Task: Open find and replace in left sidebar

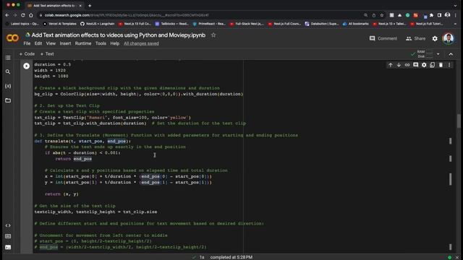Action: click(x=8, y=72)
